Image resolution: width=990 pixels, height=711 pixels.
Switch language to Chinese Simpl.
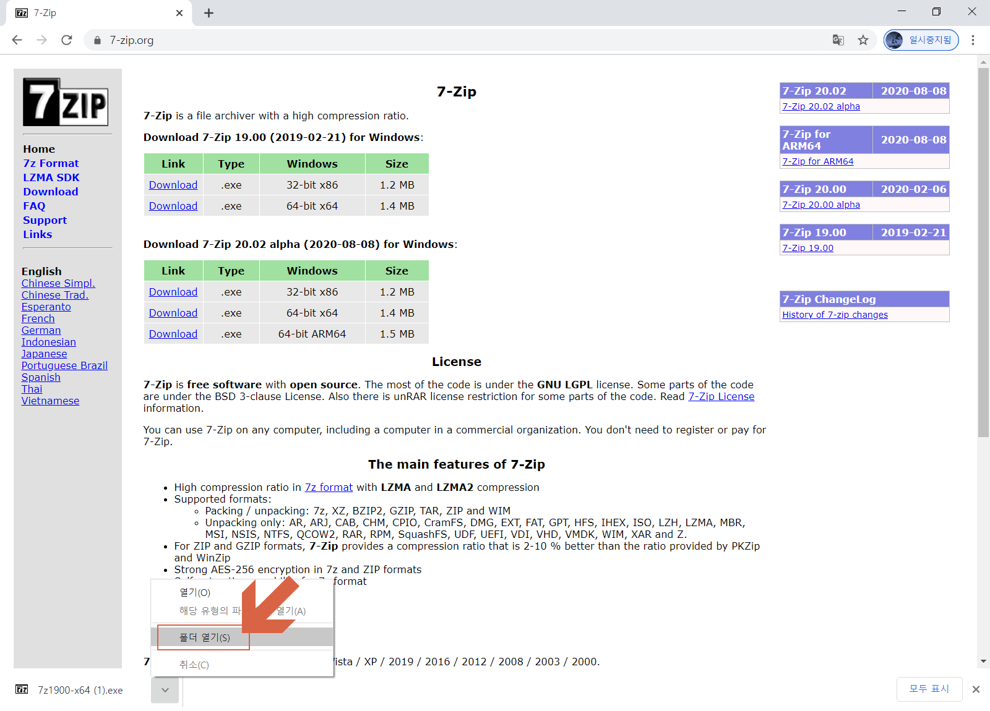coord(58,283)
